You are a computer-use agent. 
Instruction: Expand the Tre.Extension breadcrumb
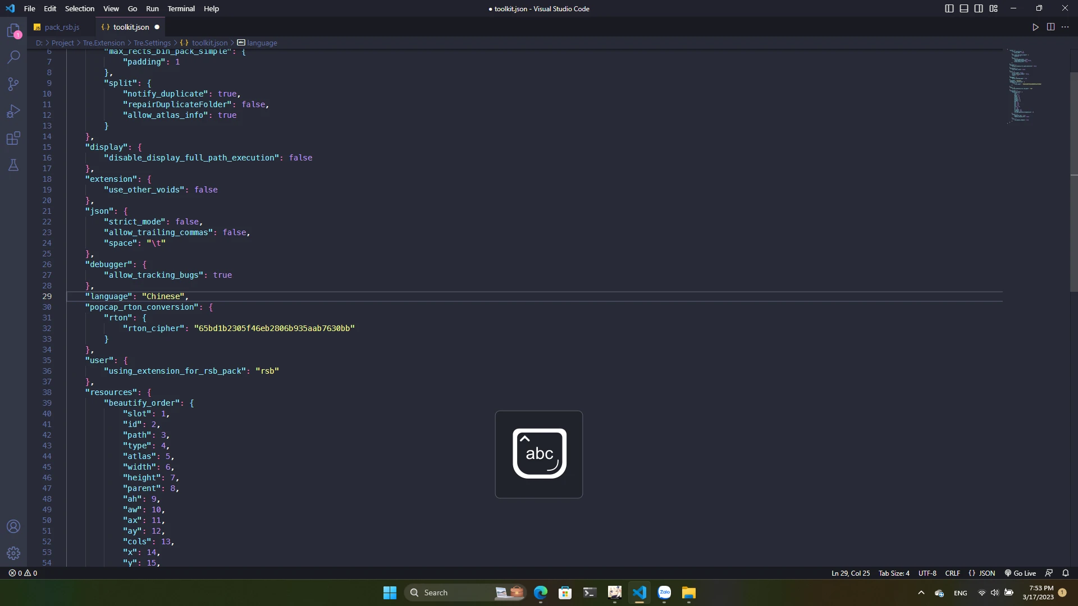pos(104,43)
